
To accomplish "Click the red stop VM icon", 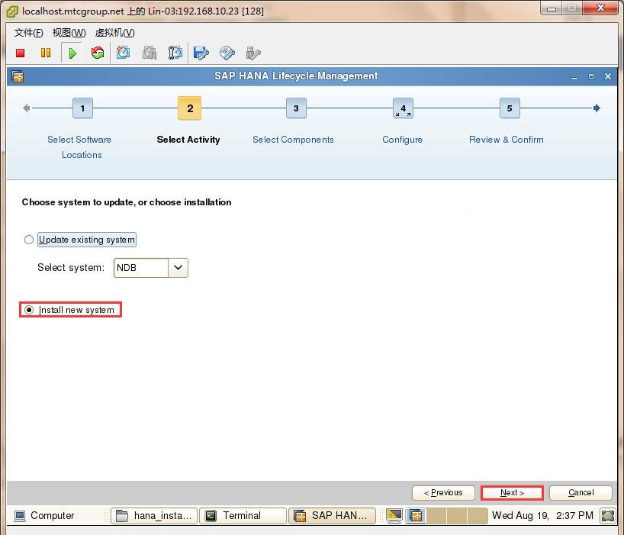I will [21, 53].
